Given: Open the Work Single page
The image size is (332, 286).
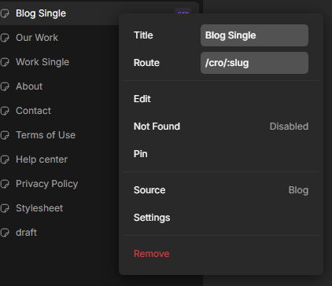Looking at the screenshot, I should [x=42, y=62].
